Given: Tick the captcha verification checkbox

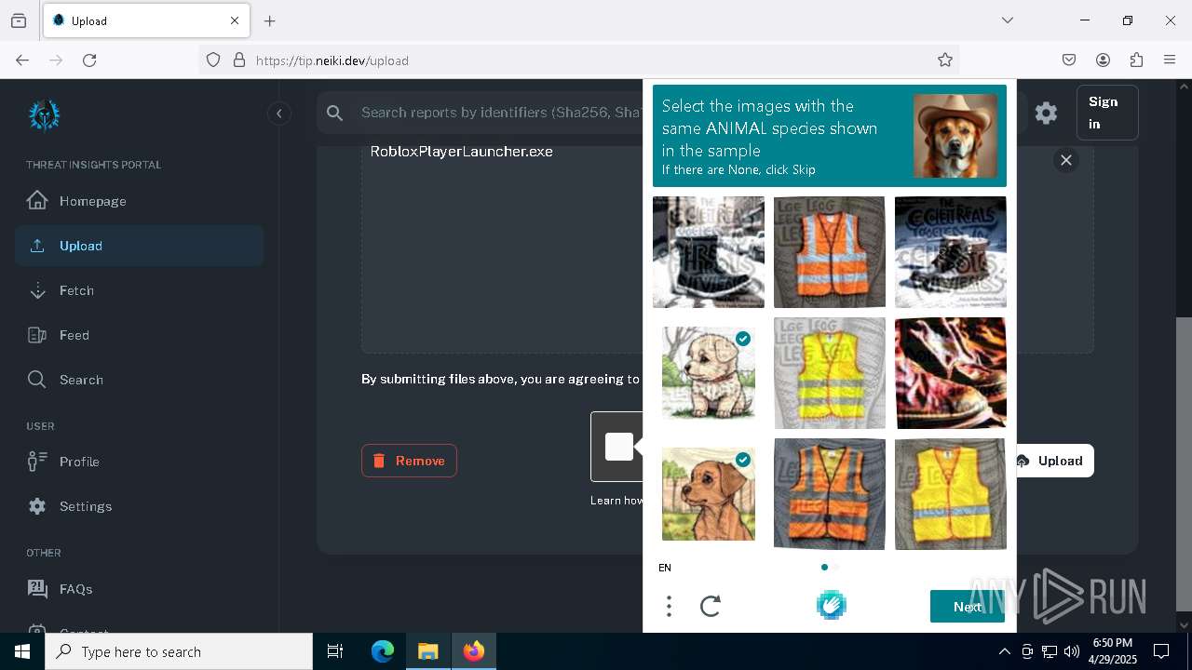Looking at the screenshot, I should tap(619, 447).
